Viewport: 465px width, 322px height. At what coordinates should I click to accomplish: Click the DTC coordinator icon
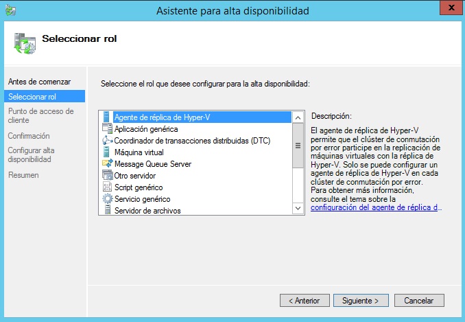tap(108, 140)
